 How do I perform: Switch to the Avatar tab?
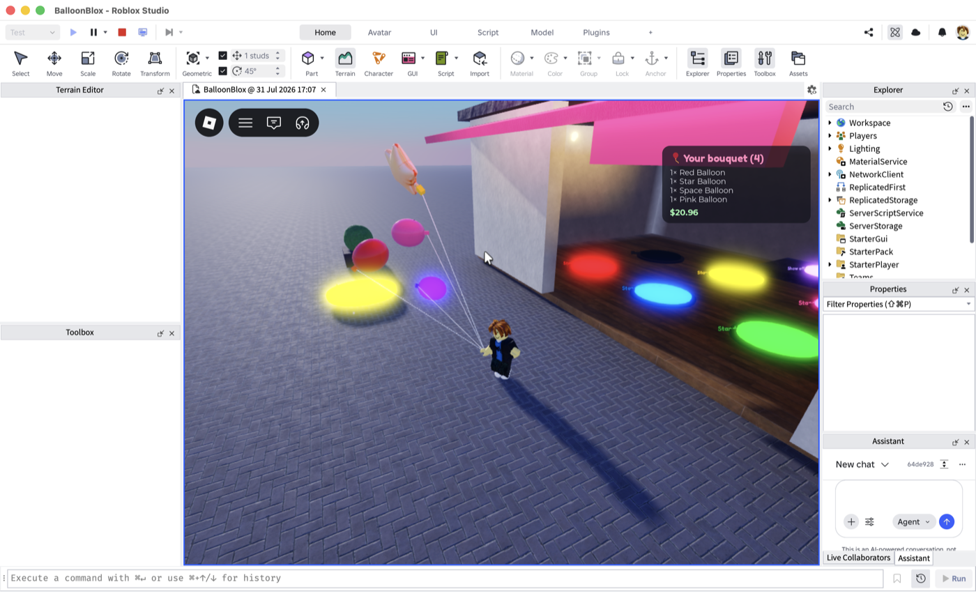[379, 32]
